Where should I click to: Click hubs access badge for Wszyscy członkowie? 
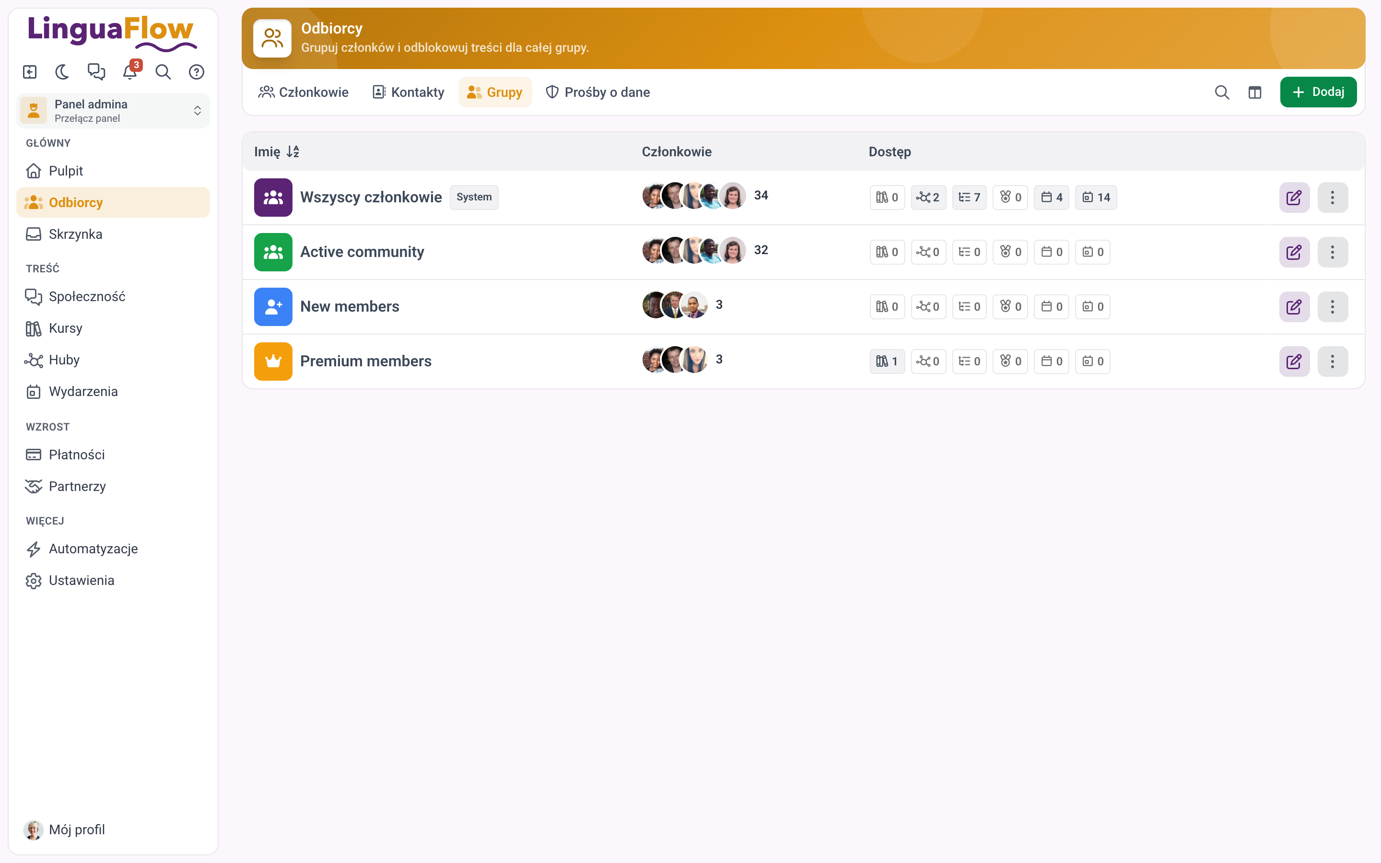point(928,198)
